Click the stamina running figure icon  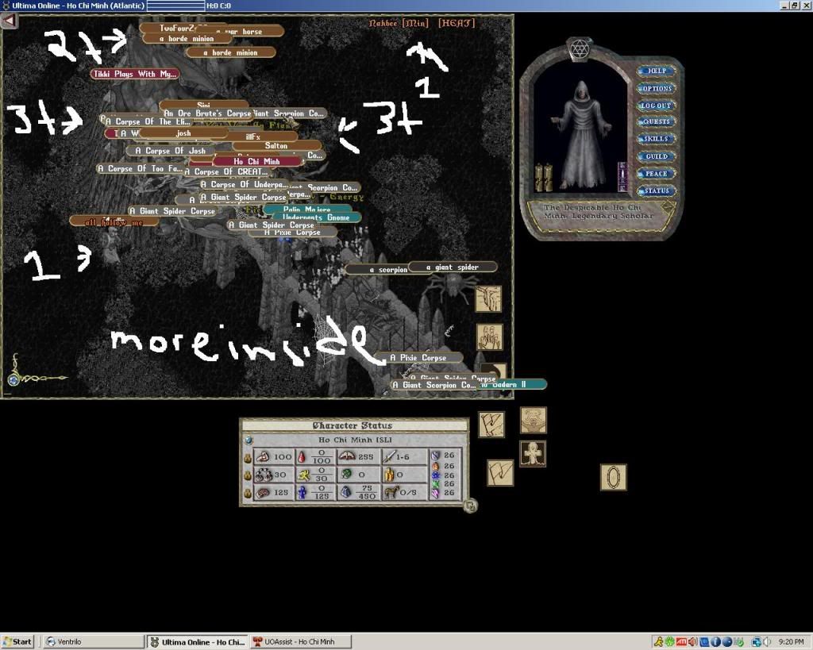(x=302, y=475)
